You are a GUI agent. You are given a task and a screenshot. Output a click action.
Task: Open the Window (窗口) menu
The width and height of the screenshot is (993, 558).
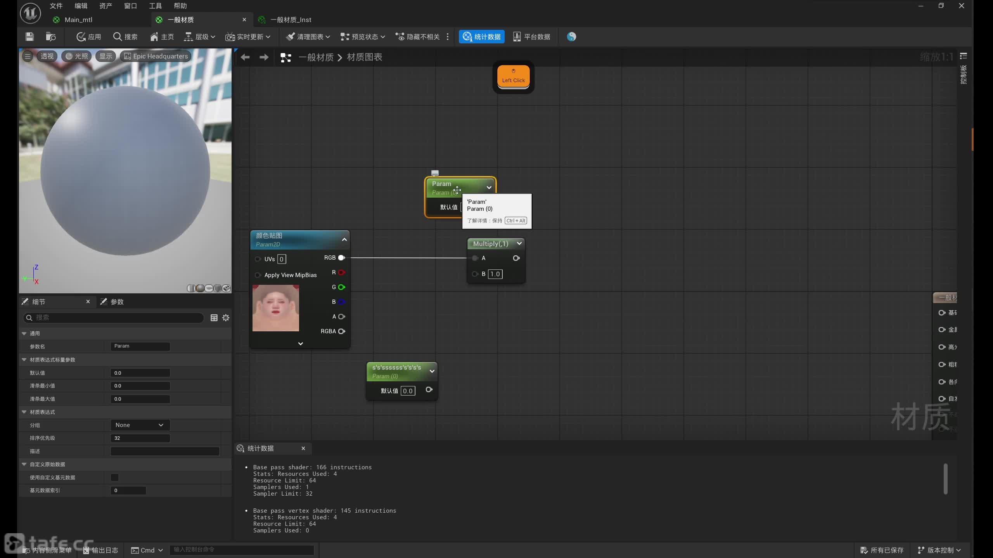130,6
